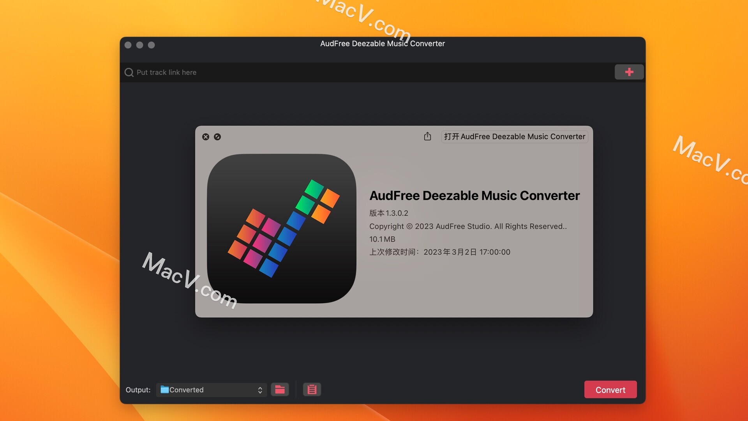
Task: Toggle the output folder list view
Action: 312,390
